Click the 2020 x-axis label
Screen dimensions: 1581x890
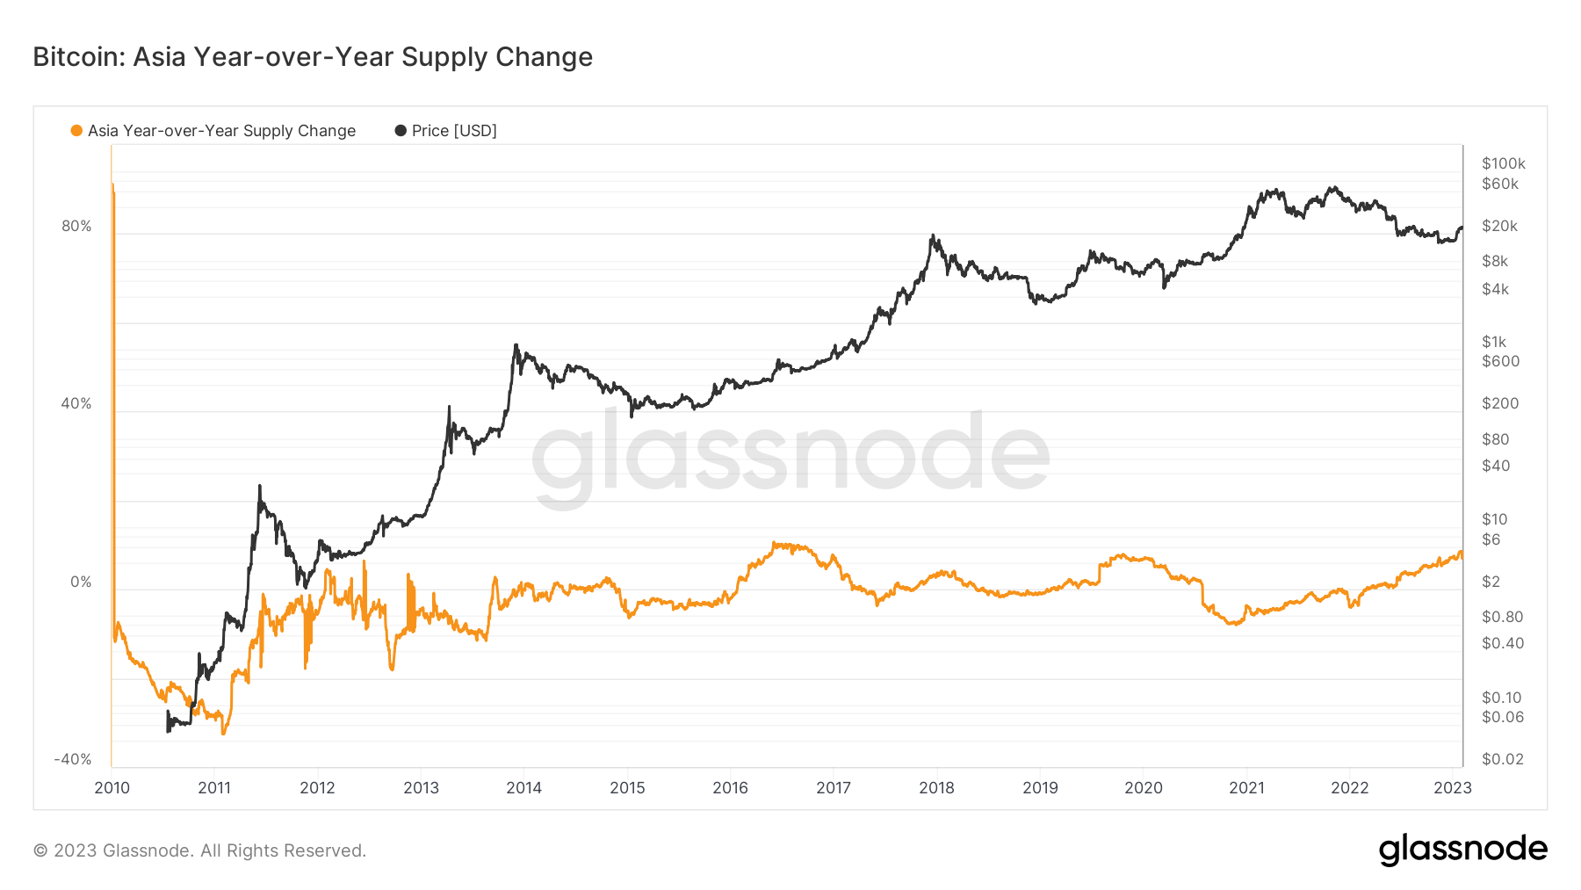point(1144,788)
